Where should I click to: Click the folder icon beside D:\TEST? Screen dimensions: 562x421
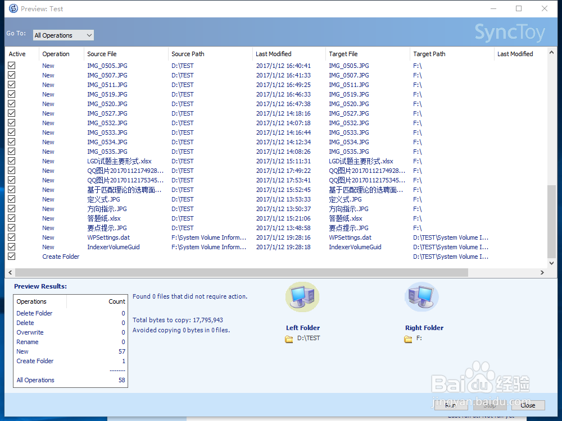pos(289,338)
